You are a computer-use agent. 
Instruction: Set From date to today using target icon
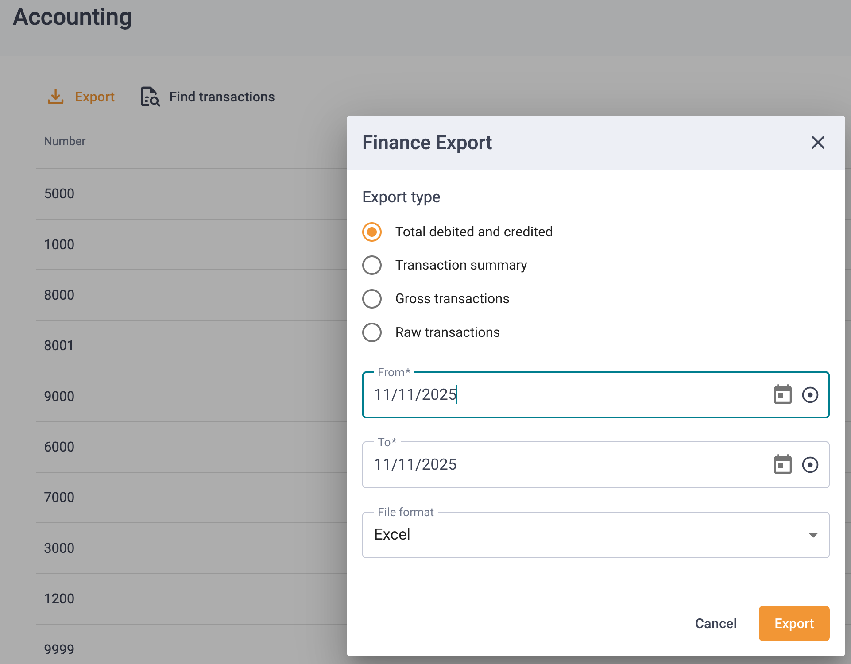pyautogui.click(x=810, y=395)
